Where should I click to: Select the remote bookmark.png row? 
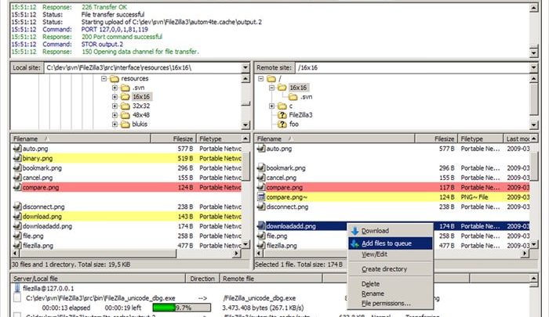click(392, 168)
